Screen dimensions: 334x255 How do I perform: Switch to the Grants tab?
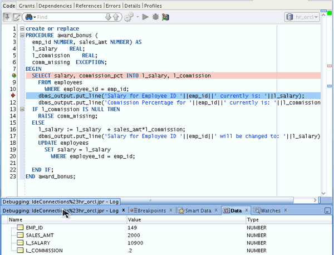[26, 6]
